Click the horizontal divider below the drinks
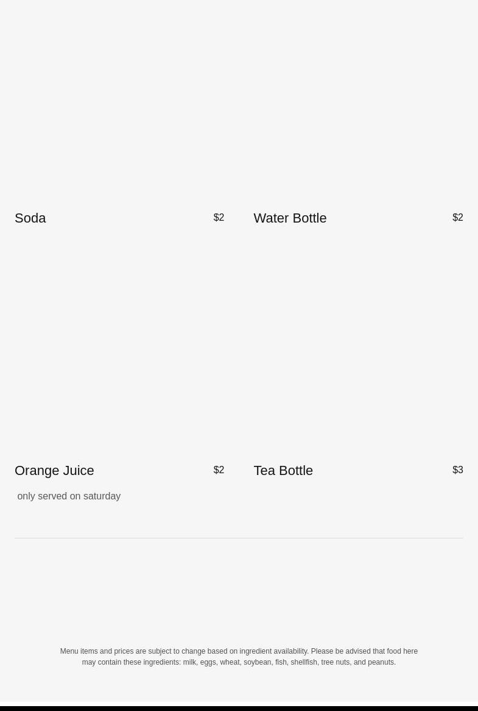This screenshot has height=711, width=478. 239,538
